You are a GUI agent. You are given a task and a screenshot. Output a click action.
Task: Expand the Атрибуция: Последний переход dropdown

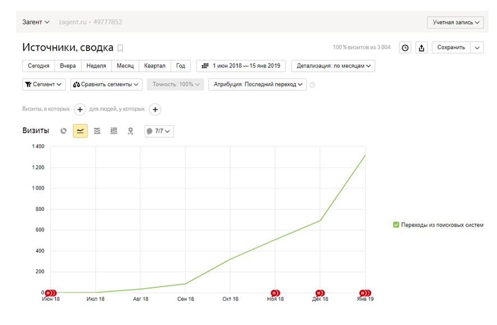[x=257, y=84]
